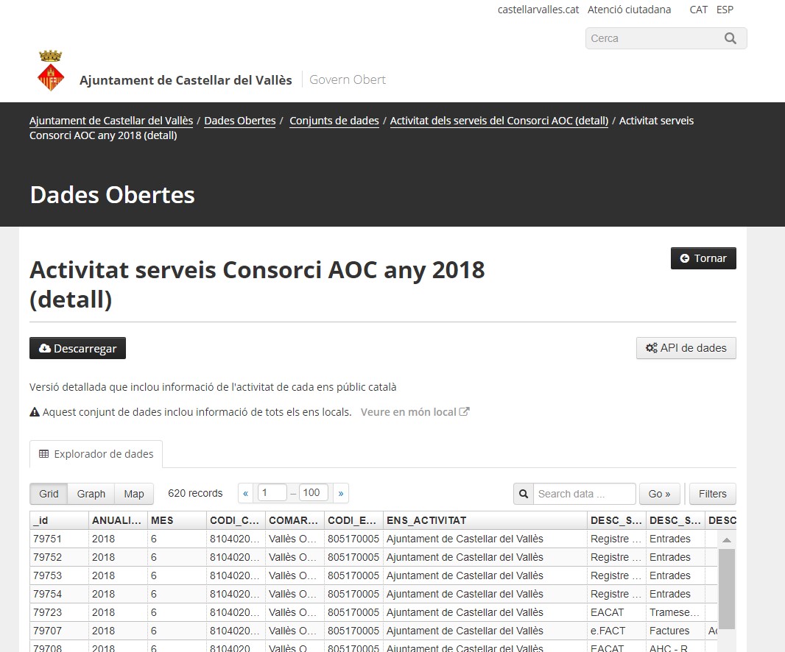Image resolution: width=785 pixels, height=652 pixels.
Task: Open the Filters panel
Action: 712,494
